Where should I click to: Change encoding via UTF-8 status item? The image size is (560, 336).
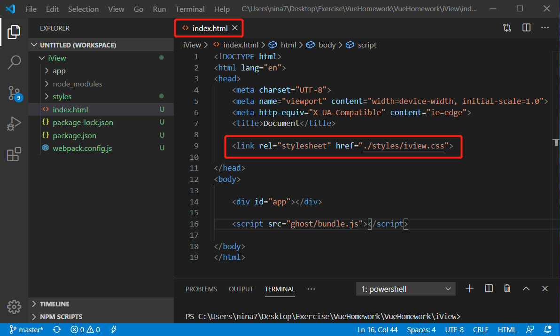pyautogui.click(x=454, y=329)
